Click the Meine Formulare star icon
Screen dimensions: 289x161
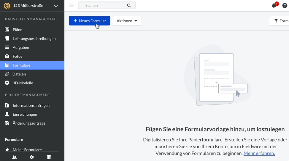7,149
